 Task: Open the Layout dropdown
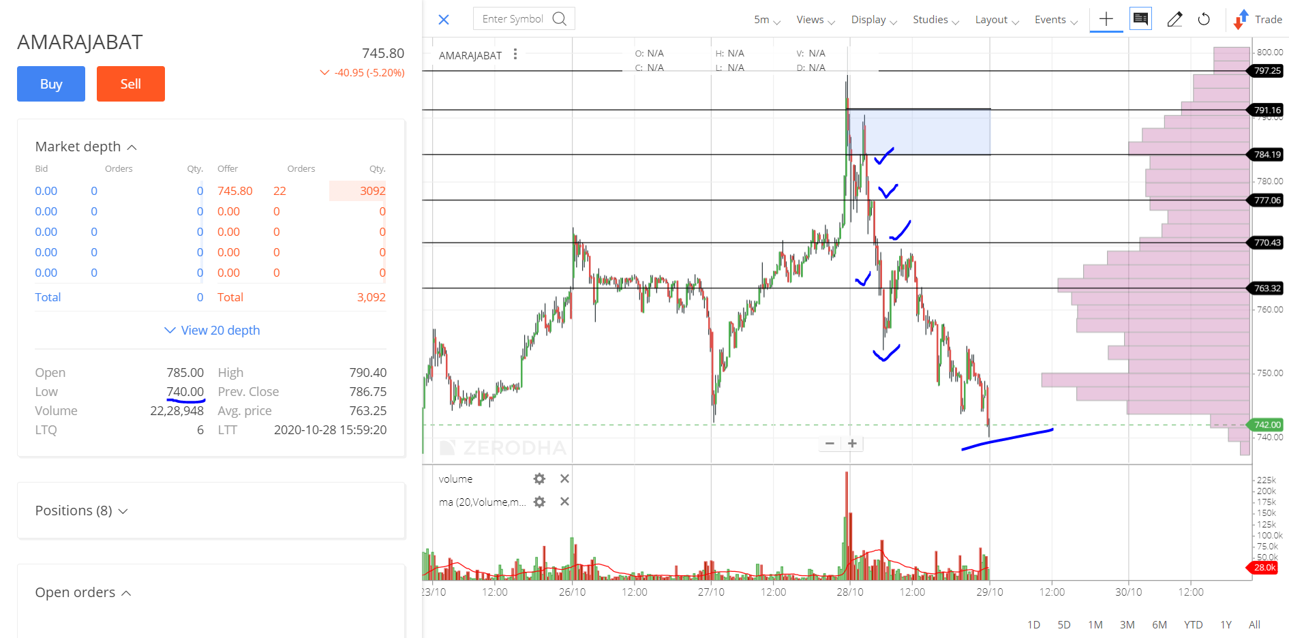[x=997, y=20]
